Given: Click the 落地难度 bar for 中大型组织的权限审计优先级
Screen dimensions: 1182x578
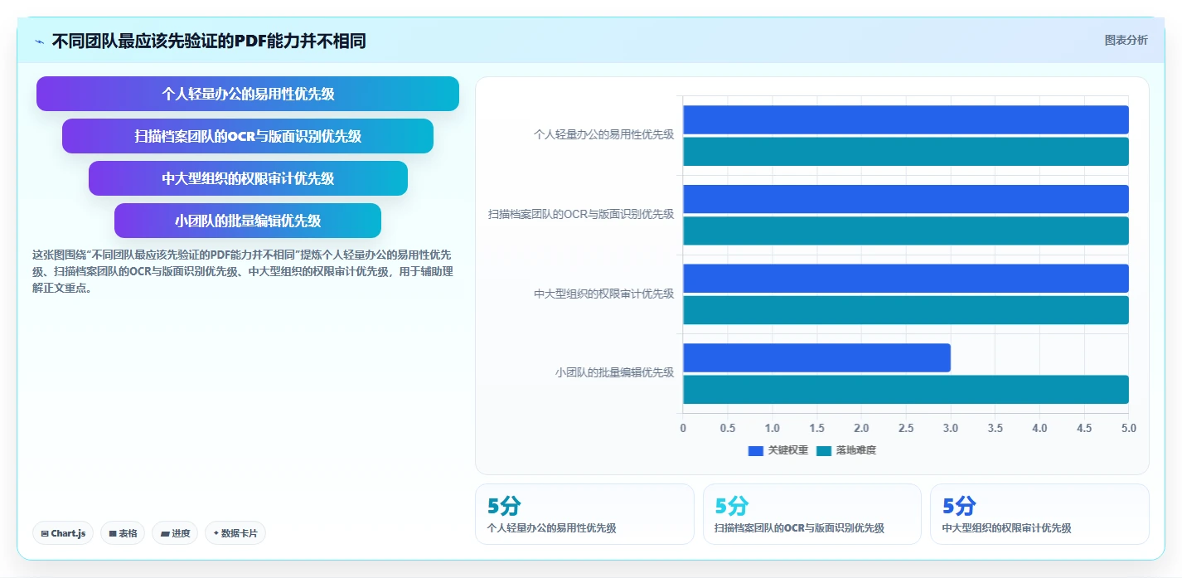Looking at the screenshot, I should (x=906, y=310).
